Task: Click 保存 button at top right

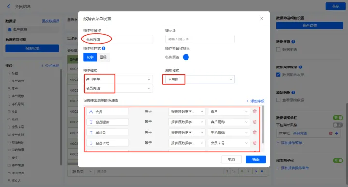Action: pos(335,6)
